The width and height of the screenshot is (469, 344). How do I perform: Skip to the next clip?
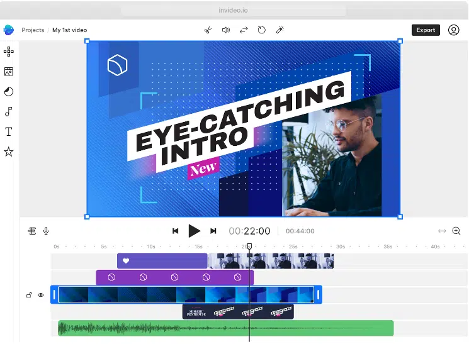point(213,231)
